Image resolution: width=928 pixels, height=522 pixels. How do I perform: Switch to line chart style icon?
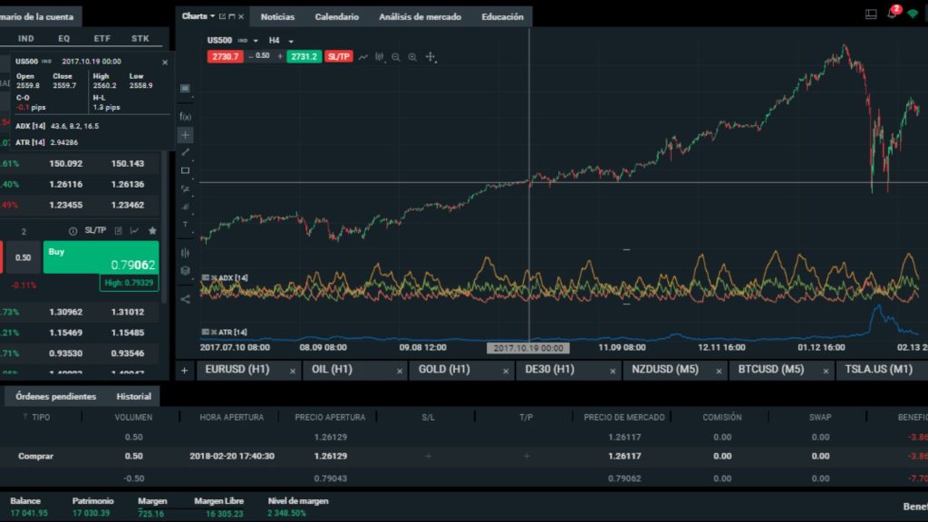click(x=362, y=57)
